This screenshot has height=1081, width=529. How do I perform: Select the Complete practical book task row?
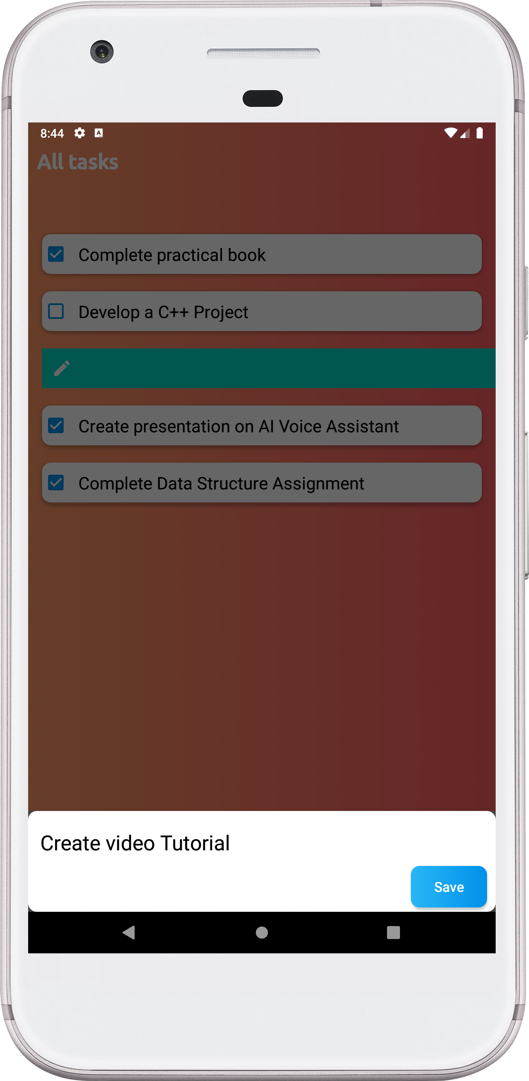[x=261, y=254]
